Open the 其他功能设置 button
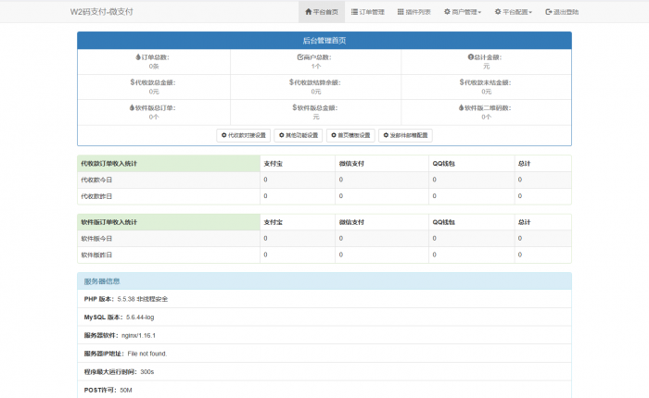This screenshot has height=398, width=649. 299,135
